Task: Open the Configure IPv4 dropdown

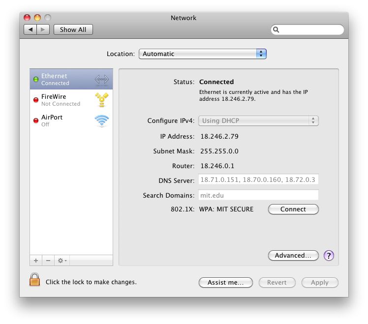Action: (258, 120)
